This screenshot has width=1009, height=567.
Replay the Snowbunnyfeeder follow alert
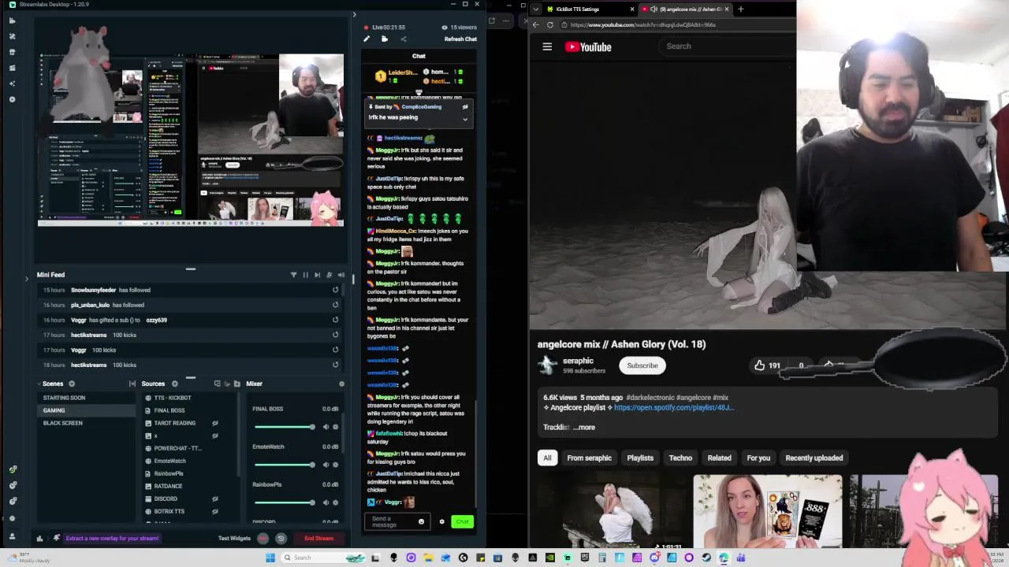pos(335,290)
